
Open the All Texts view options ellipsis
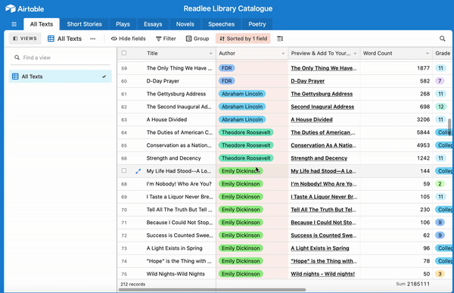coord(92,39)
